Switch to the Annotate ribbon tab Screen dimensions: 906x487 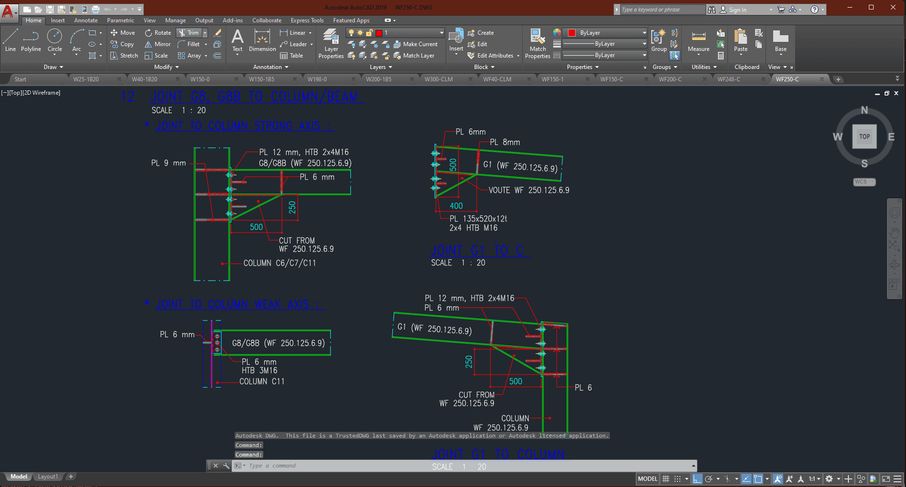(86, 20)
